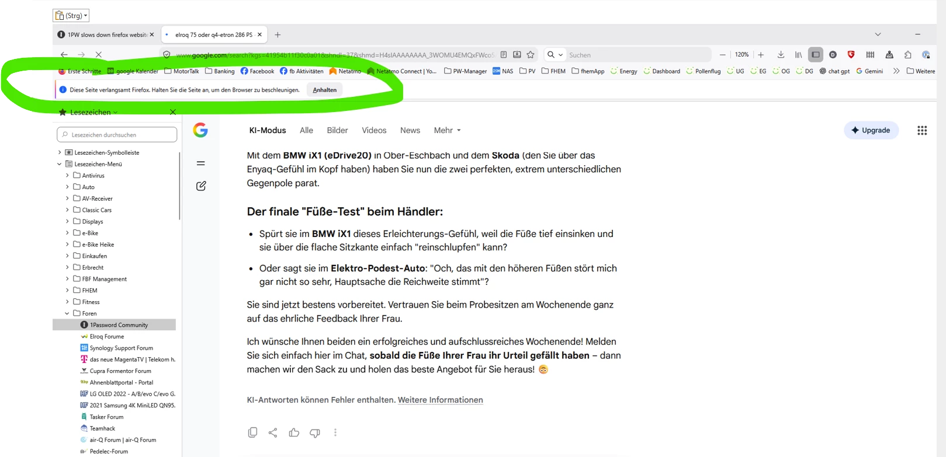946x457 pixels.
Task: Open the chat gpt bookmark
Action: pos(834,71)
